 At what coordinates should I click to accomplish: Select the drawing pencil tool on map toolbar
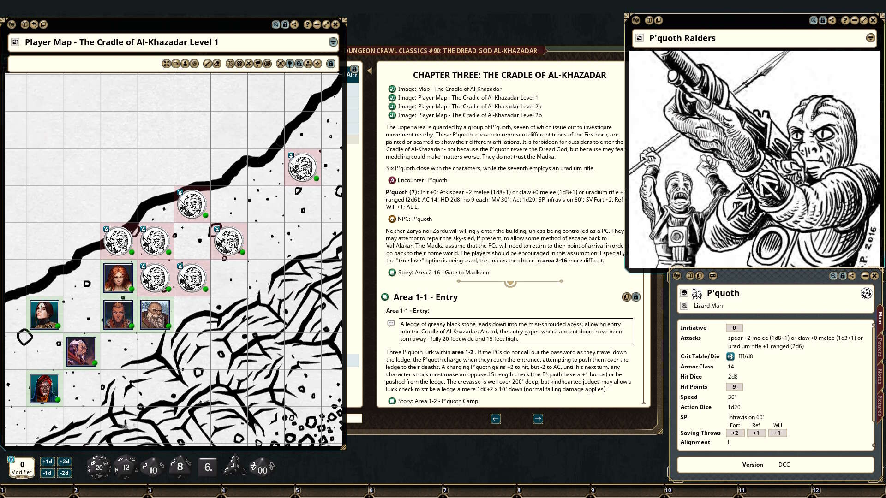click(208, 64)
